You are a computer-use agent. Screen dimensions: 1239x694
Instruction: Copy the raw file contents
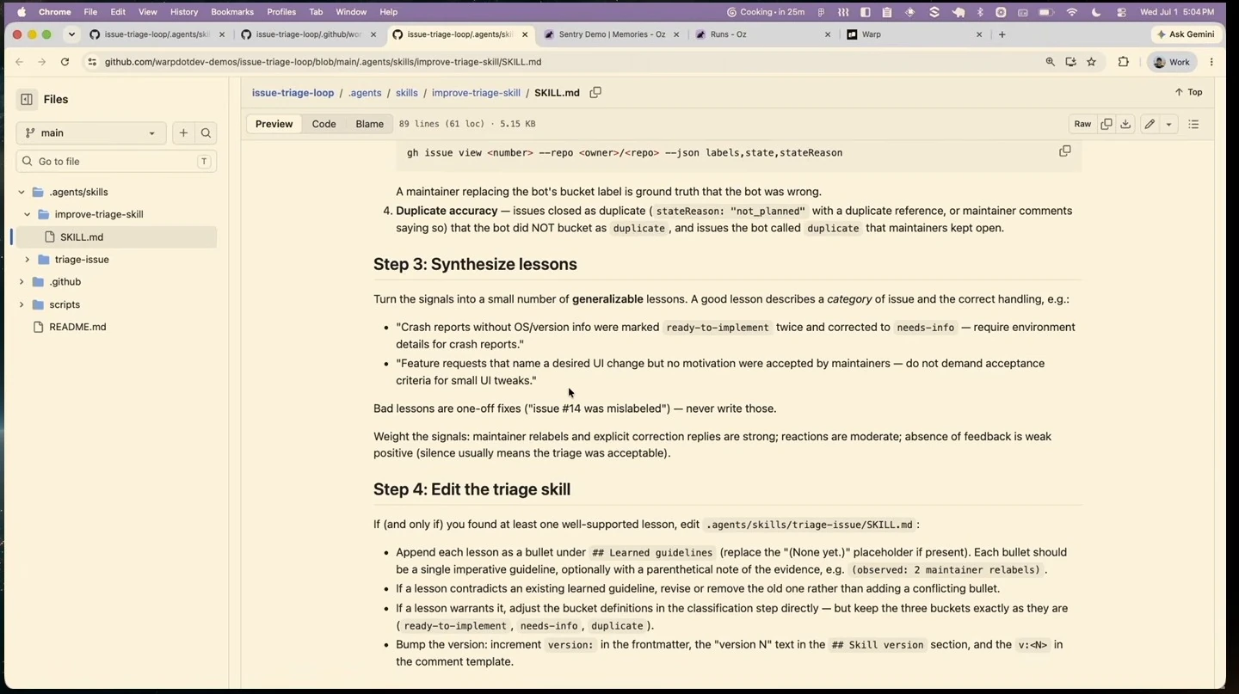[x=1106, y=124]
